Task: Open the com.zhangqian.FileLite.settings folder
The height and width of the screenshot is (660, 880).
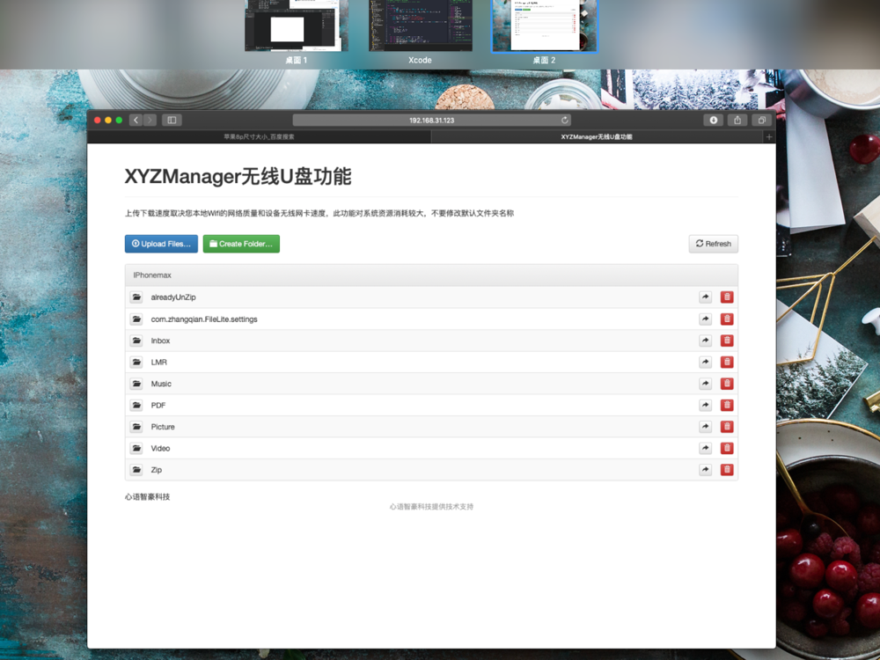Action: coord(204,319)
